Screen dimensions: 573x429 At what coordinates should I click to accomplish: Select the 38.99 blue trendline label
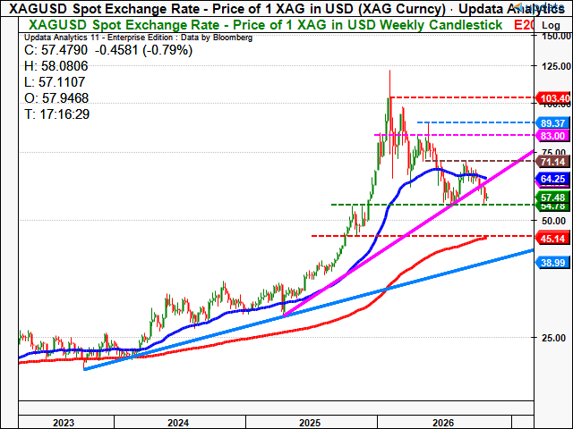pos(553,263)
